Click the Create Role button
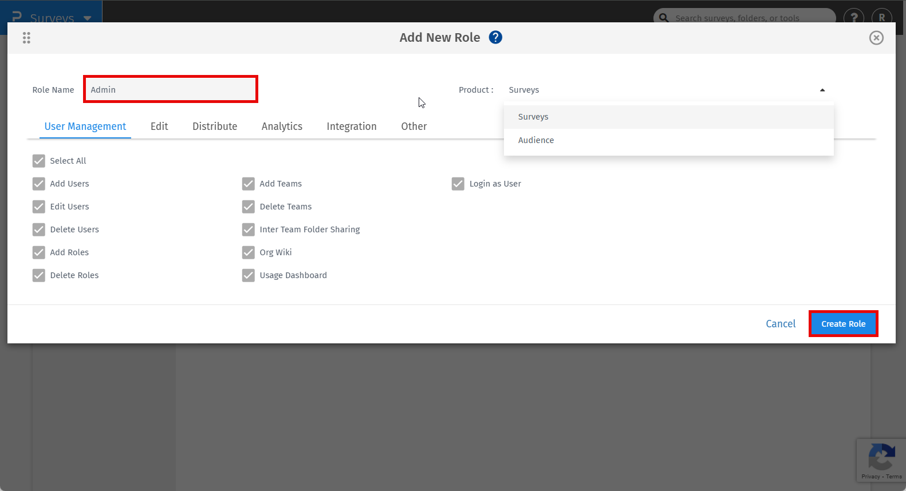Screen dimensions: 906x491 [844, 324]
